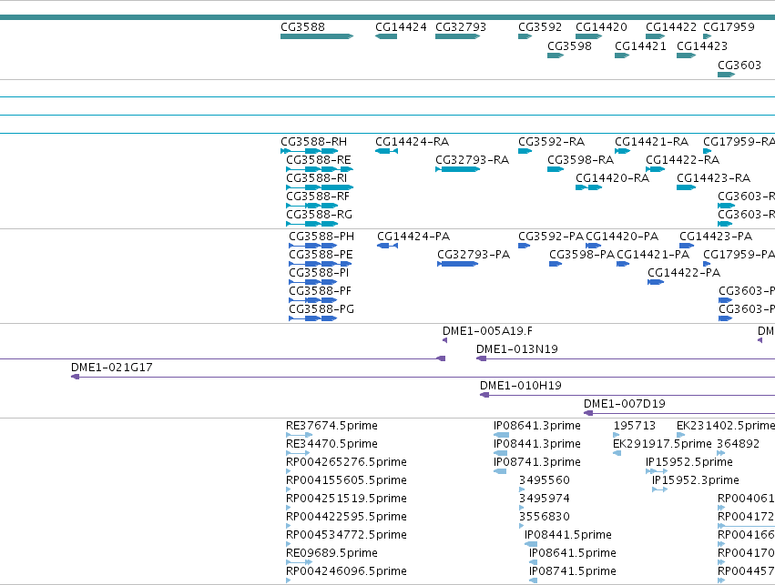Click EST 3495560
Image resolution: width=775 pixels, height=585 pixels.
click(x=545, y=481)
